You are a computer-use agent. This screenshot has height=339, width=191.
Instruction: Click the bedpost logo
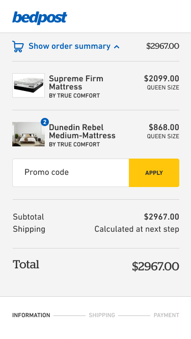(x=40, y=18)
